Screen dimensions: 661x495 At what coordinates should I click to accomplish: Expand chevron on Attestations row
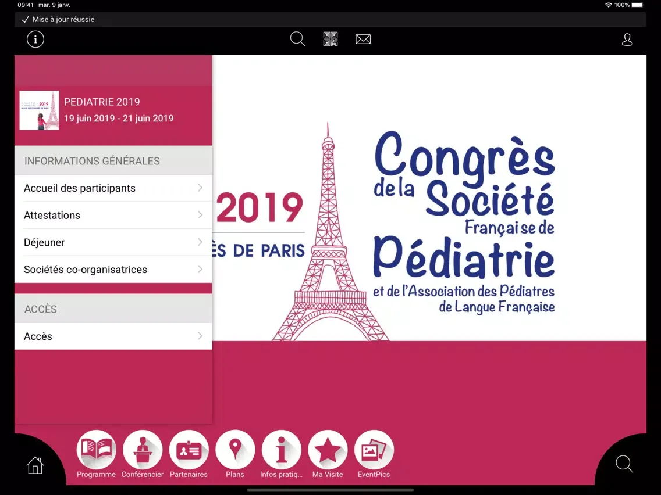[200, 214]
